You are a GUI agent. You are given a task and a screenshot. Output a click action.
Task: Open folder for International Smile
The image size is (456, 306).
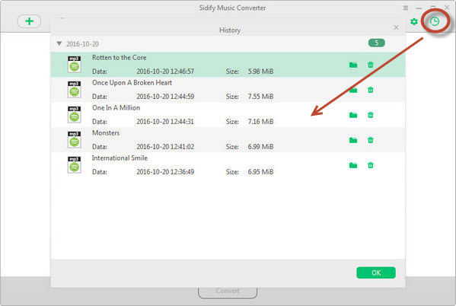353,165
